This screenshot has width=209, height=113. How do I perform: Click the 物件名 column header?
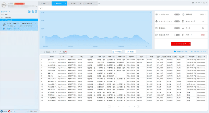point(52,57)
